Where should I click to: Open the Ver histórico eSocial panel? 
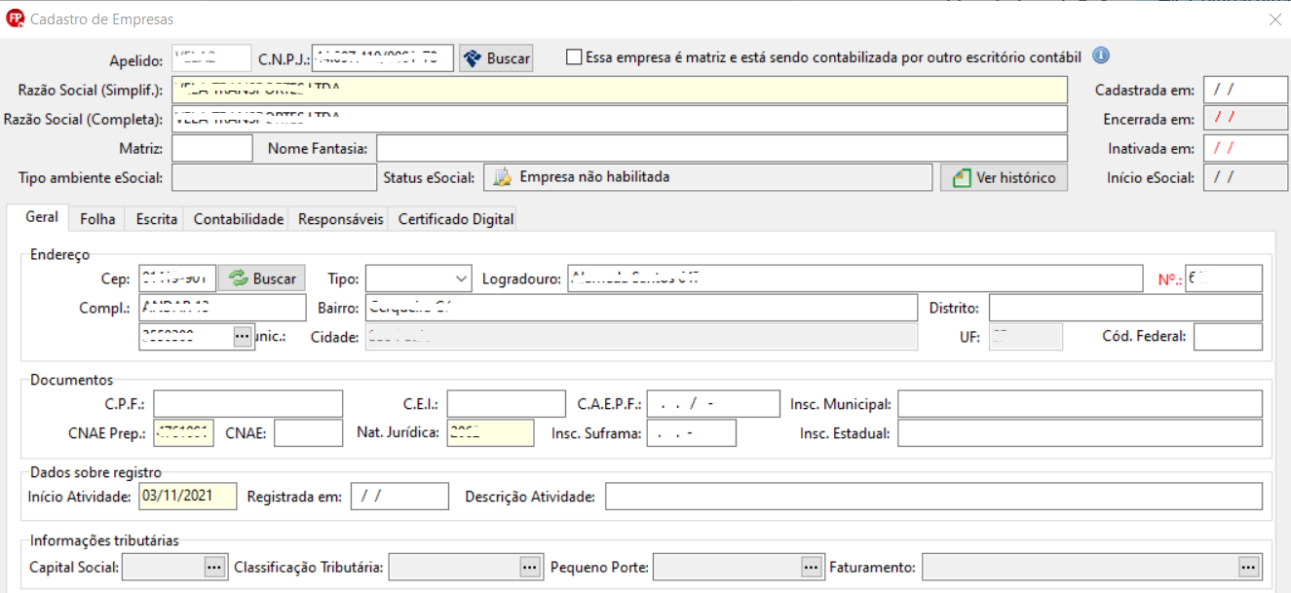coord(1004,177)
